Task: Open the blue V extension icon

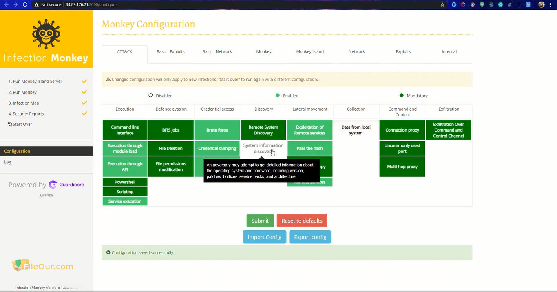Action: tap(454, 4)
